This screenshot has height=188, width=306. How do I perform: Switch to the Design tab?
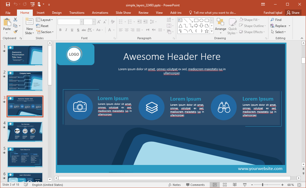(x=57, y=13)
